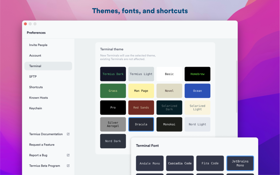The height and width of the screenshot is (175, 280).
Task: Click Invite People in the sidebar
Action: click(x=38, y=45)
